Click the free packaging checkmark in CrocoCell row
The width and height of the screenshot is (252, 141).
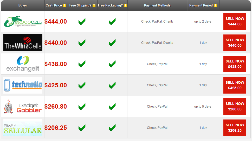(112, 22)
